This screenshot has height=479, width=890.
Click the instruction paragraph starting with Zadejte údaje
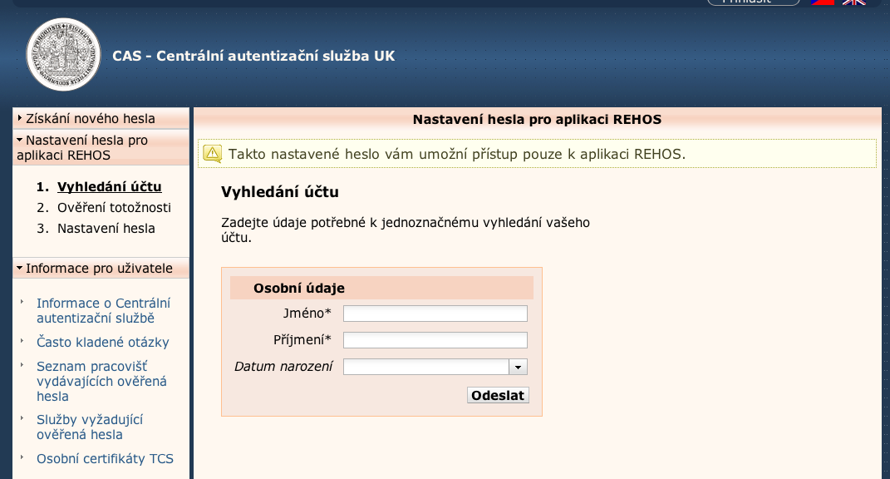pyautogui.click(x=406, y=230)
